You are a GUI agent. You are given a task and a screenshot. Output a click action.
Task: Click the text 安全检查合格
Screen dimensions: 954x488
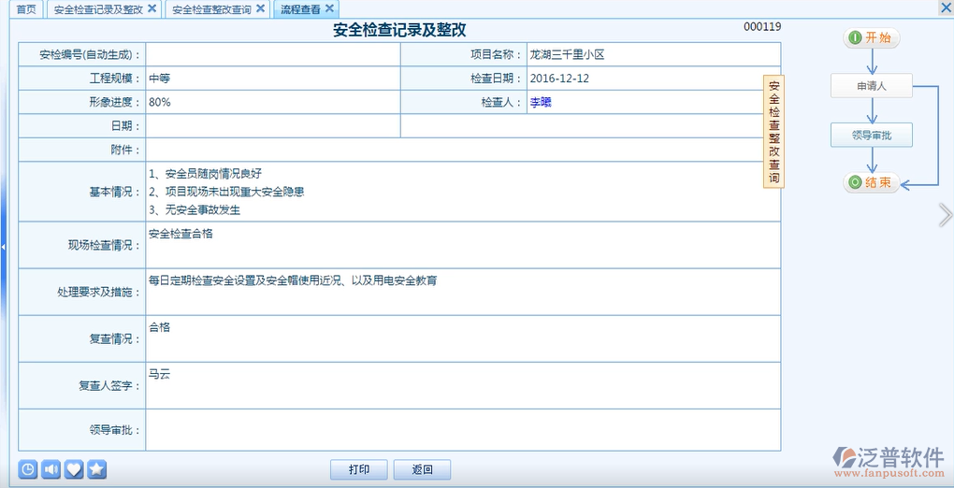(181, 233)
